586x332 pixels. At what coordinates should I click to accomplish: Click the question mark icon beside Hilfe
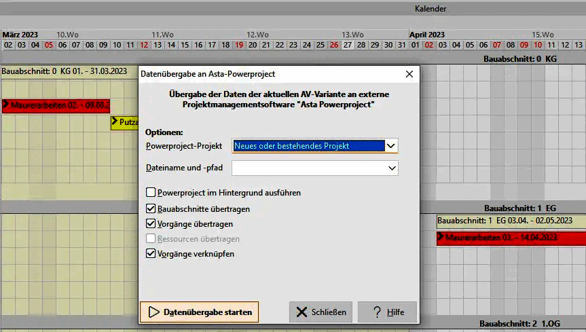[377, 312]
